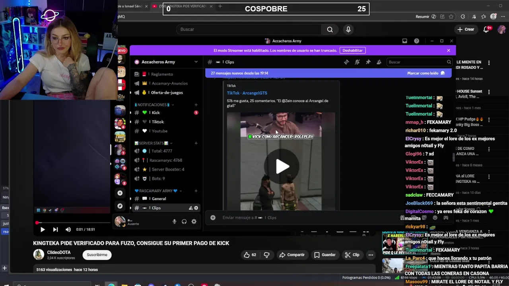Mute the YouTube player volume
This screenshot has width=509, height=286.
(68, 229)
